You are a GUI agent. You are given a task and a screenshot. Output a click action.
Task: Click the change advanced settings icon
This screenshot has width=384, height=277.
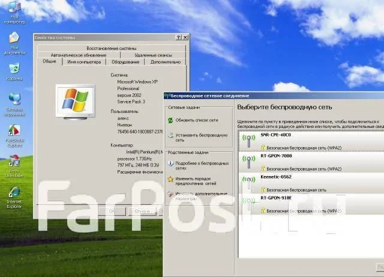point(170,194)
